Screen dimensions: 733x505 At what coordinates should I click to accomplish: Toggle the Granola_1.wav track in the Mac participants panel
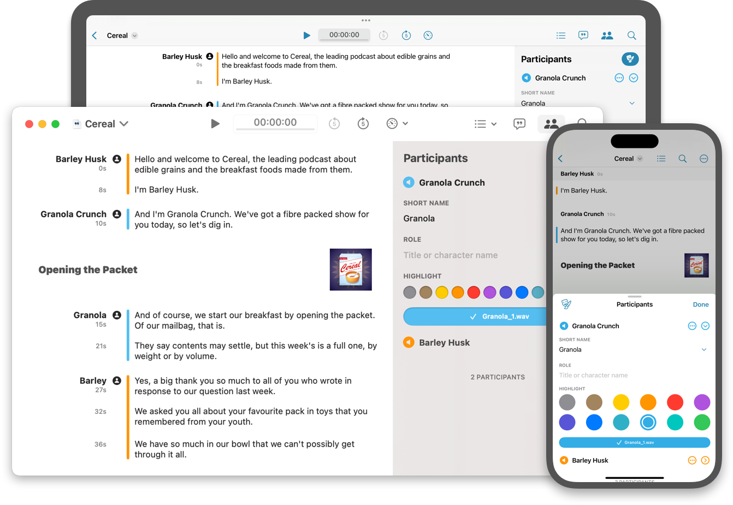(475, 316)
